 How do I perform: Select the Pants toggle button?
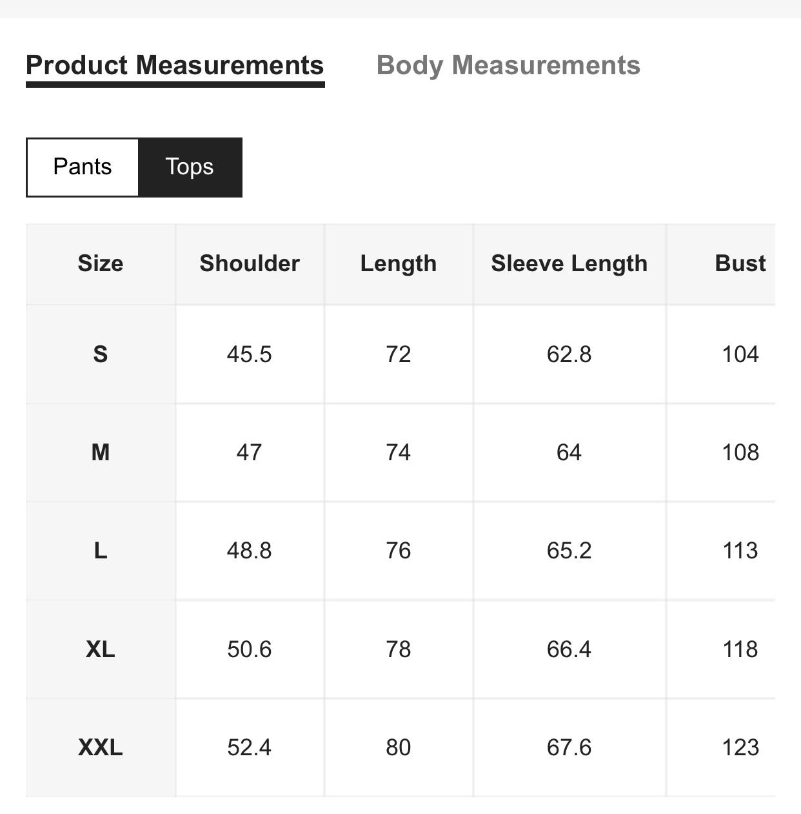pyautogui.click(x=83, y=167)
